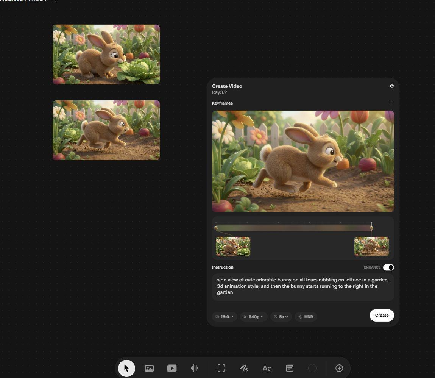
Task: Open the video generation tool
Action: [172, 368]
